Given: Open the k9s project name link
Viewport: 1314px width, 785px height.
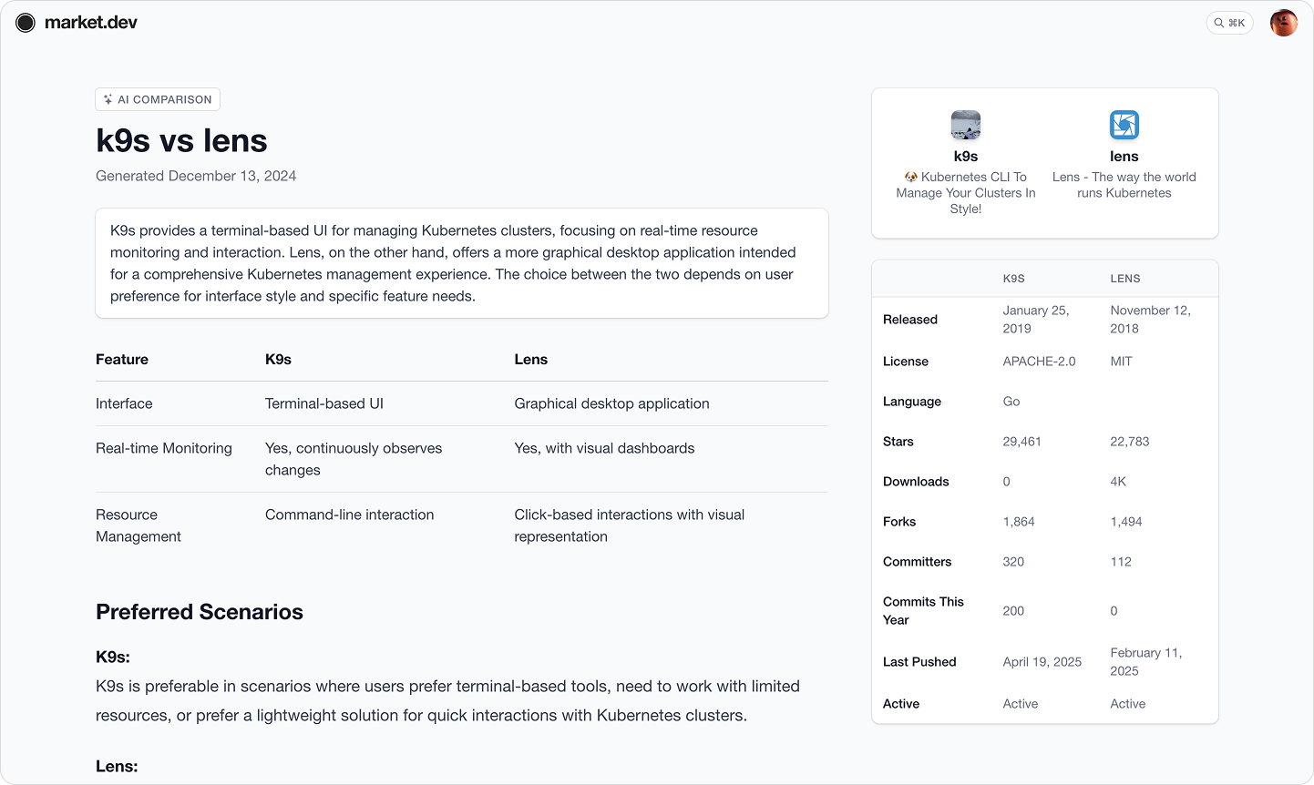Looking at the screenshot, I should [x=966, y=157].
